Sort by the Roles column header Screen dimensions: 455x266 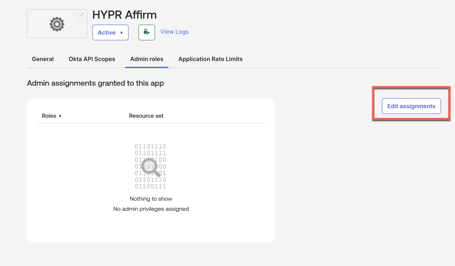point(51,116)
